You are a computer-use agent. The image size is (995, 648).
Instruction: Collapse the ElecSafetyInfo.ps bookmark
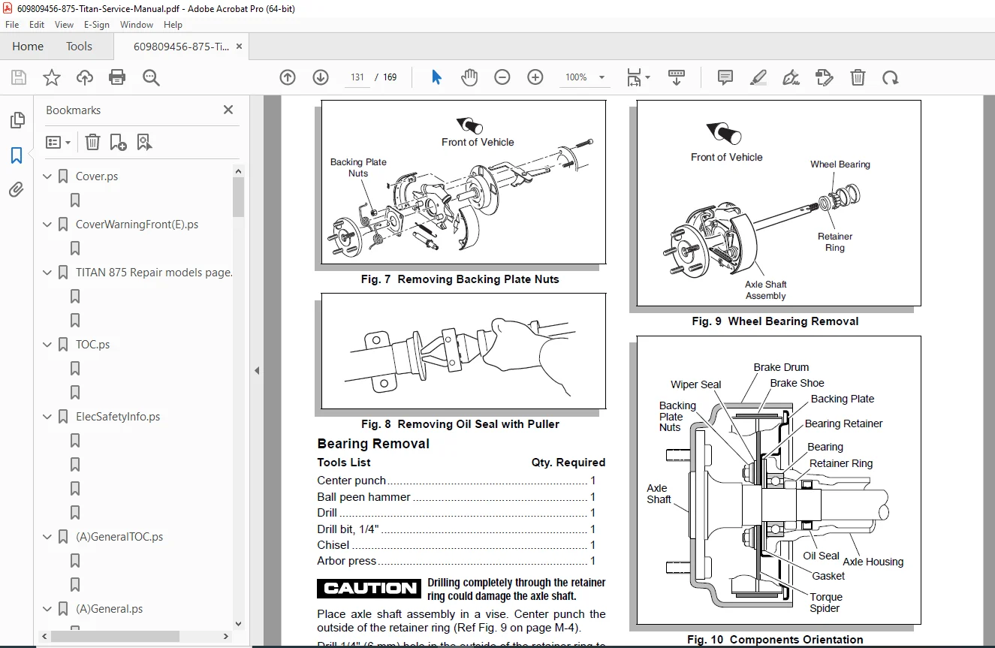point(47,417)
